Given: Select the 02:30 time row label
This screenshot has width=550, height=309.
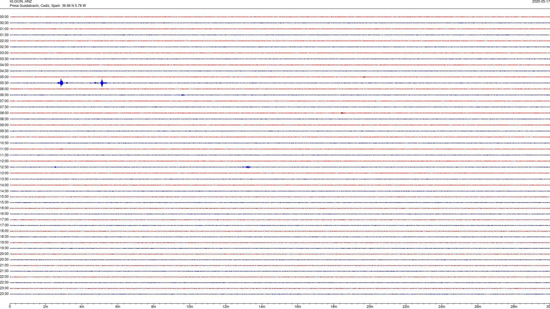Looking at the screenshot, I should 4,47.
